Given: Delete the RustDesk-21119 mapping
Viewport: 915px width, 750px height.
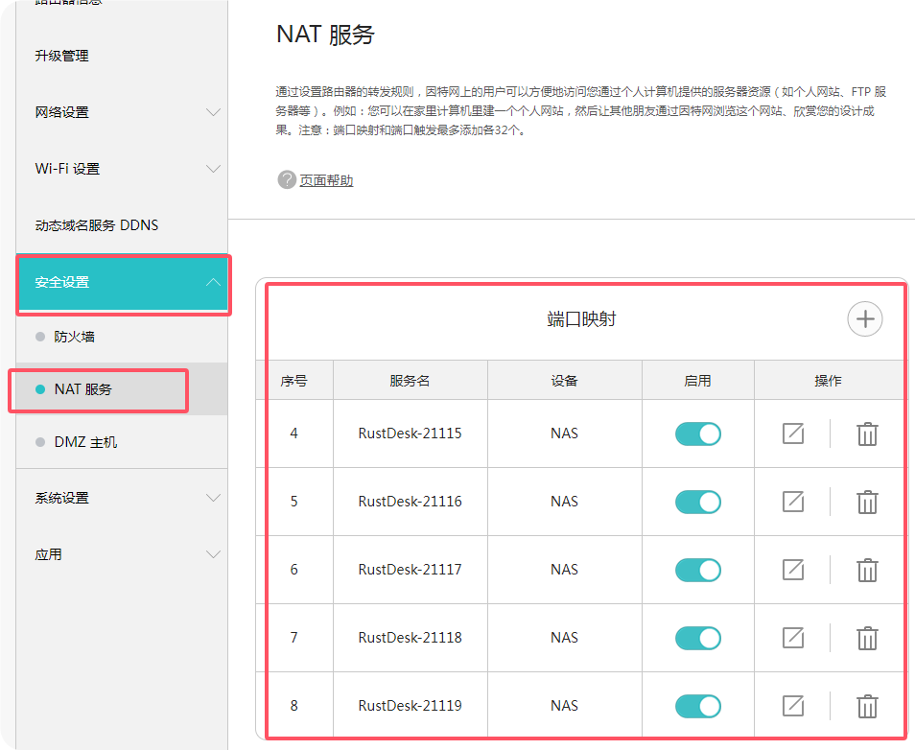Looking at the screenshot, I should point(867,706).
